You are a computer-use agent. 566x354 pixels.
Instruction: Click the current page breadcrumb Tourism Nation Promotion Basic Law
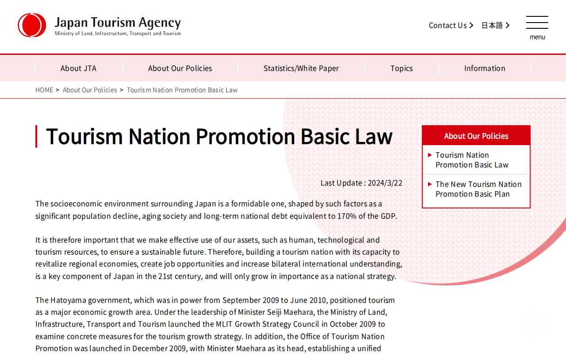[182, 90]
